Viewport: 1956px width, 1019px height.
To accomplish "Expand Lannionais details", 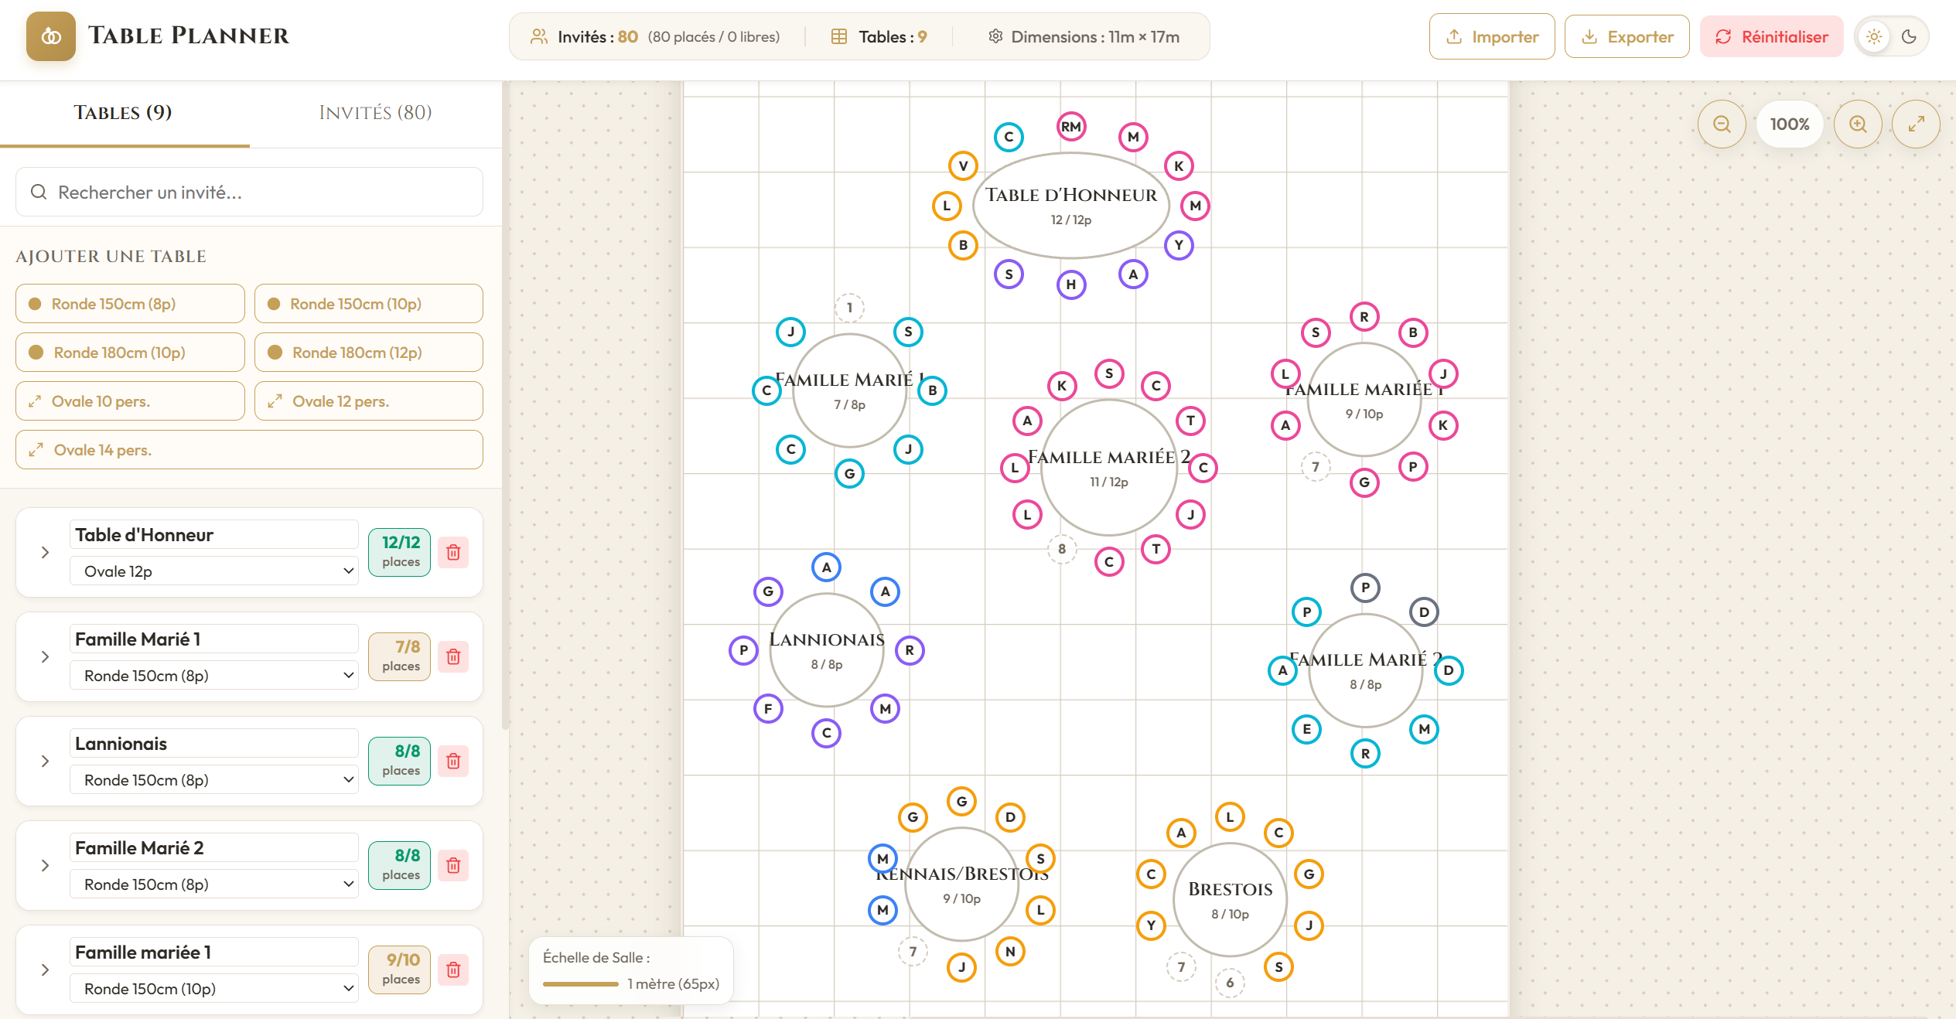I will [x=45, y=761].
